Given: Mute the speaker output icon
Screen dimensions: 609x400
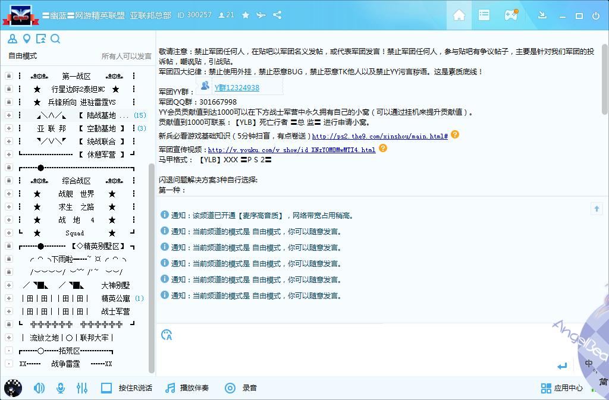Looking at the screenshot, I should [39, 388].
